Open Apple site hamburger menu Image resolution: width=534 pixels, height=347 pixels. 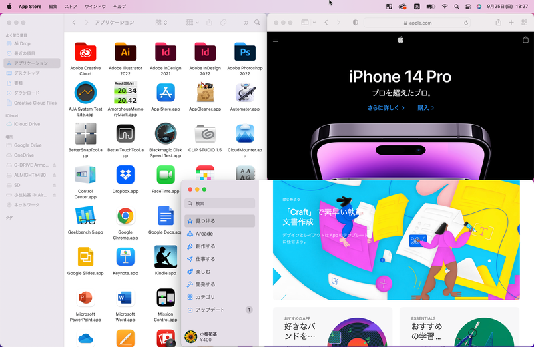[276, 40]
